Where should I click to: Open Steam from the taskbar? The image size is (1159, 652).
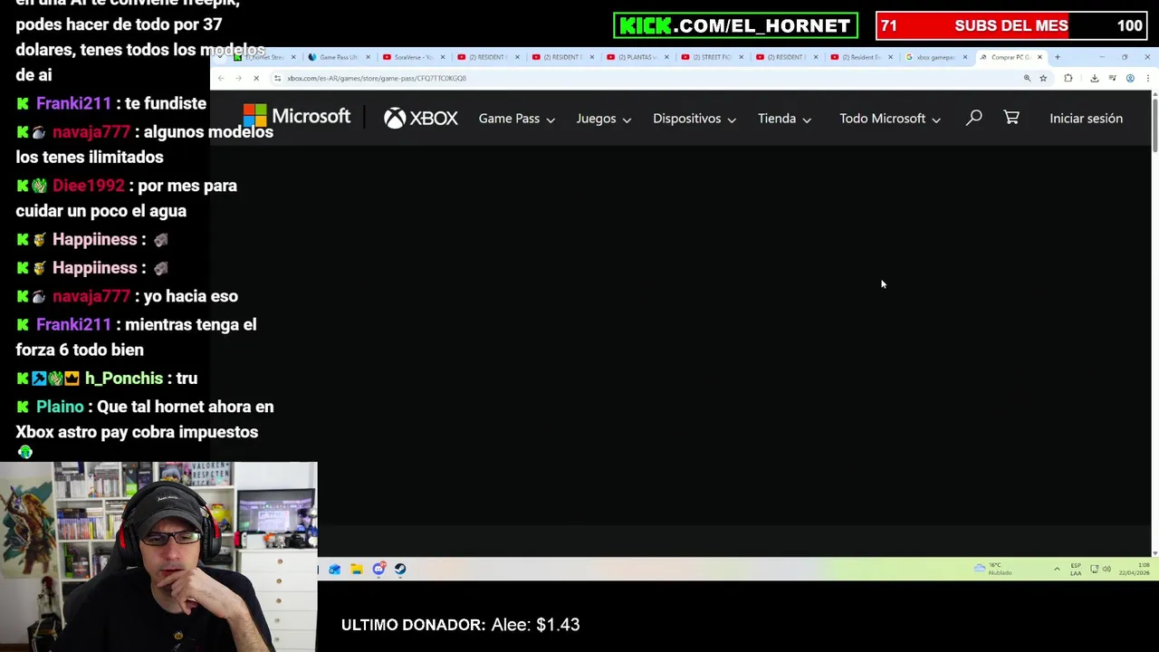tap(400, 569)
